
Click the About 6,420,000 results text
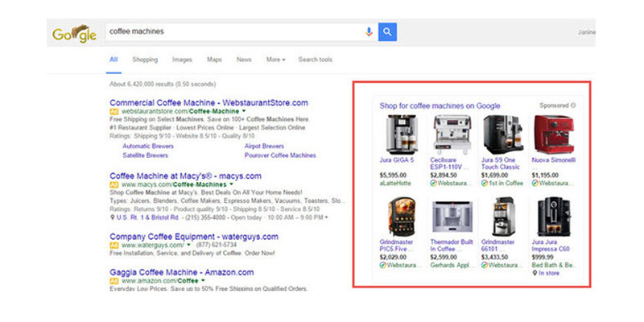coord(163,85)
